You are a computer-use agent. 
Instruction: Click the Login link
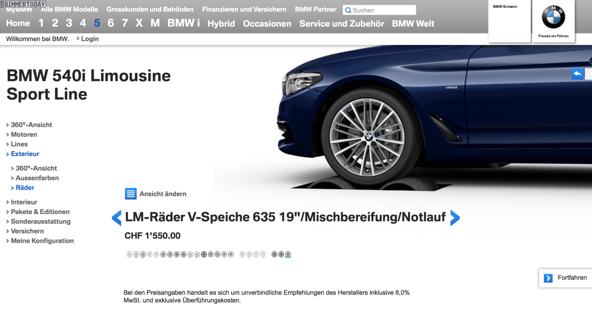(x=90, y=39)
